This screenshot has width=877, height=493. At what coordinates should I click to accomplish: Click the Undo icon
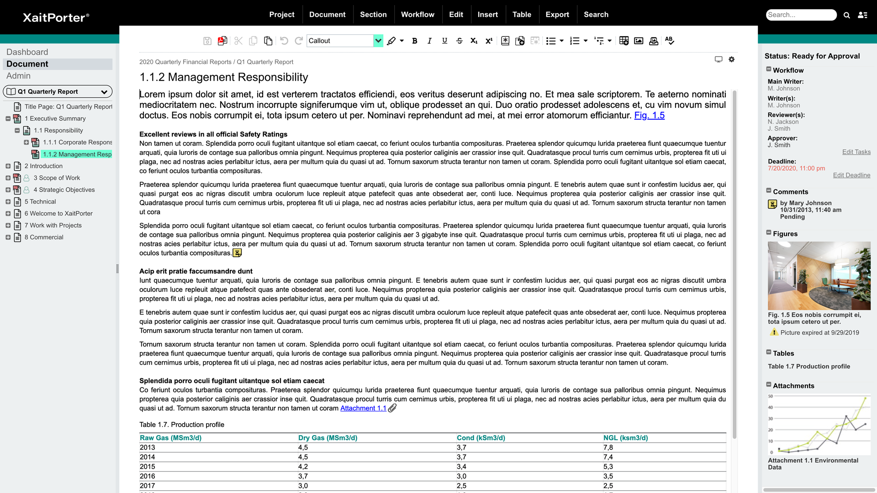[284, 41]
